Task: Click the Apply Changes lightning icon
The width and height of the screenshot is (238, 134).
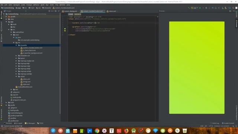Action: 203,8
